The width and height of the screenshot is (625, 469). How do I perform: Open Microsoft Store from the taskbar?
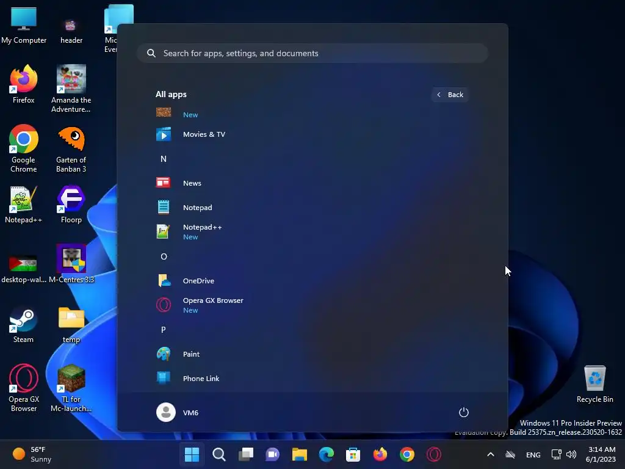click(353, 454)
